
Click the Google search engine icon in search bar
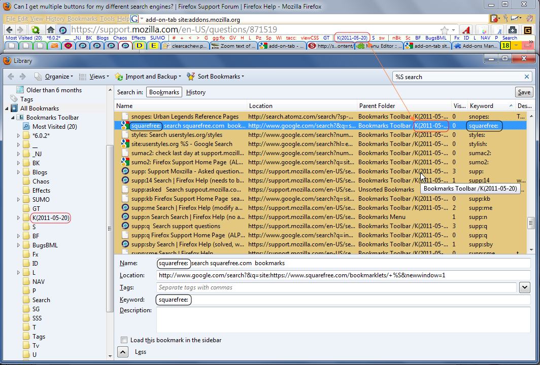click(134, 19)
